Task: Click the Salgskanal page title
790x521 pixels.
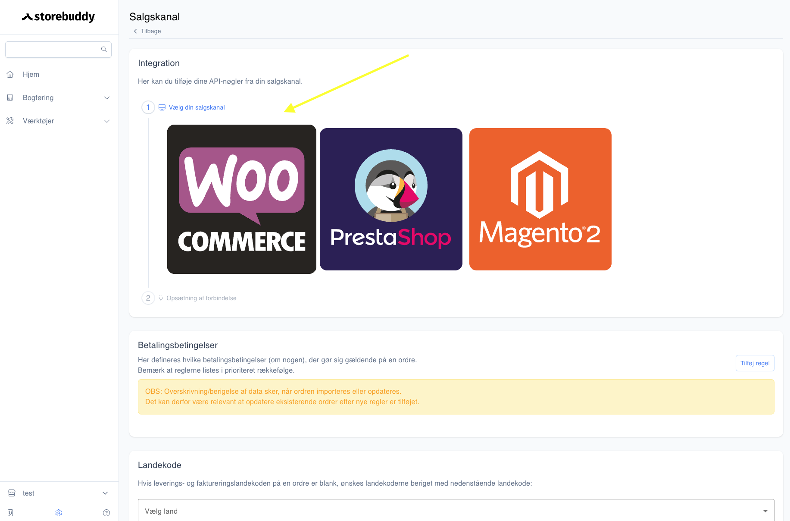Action: (x=154, y=17)
